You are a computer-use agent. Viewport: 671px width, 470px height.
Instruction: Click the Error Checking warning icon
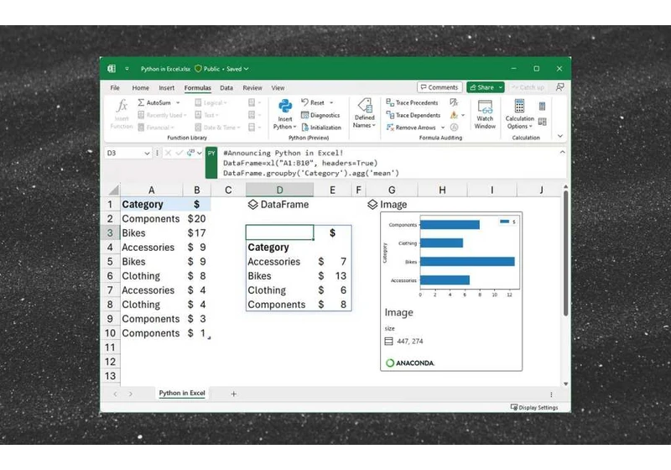click(454, 115)
